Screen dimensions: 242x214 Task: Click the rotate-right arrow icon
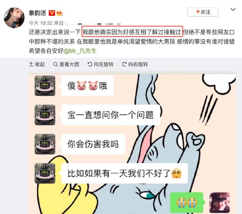point(124,64)
